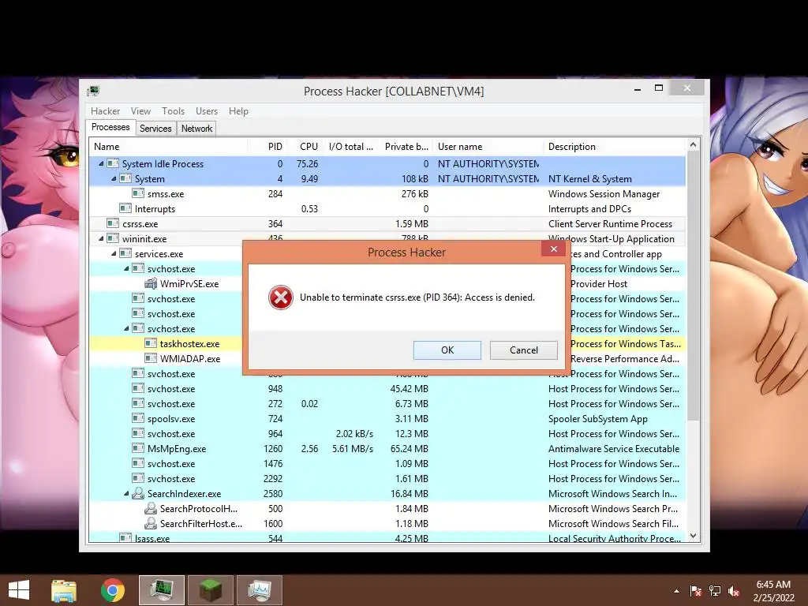
Task: Sort by the Private bytes column header
Action: (x=405, y=146)
